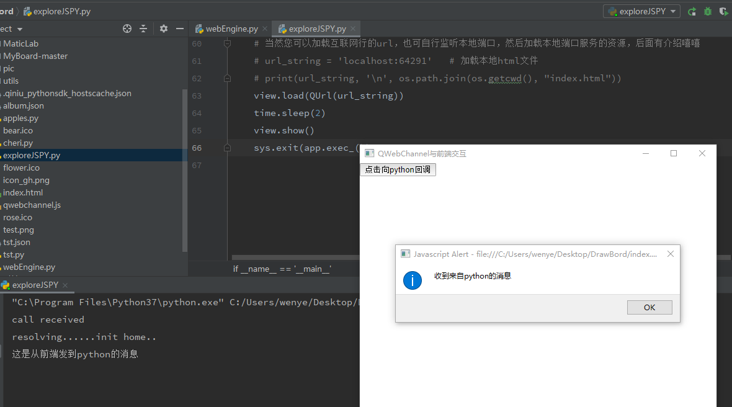Image resolution: width=732 pixels, height=407 pixels.
Task: Select flower.ico in project tree
Action: [22, 168]
